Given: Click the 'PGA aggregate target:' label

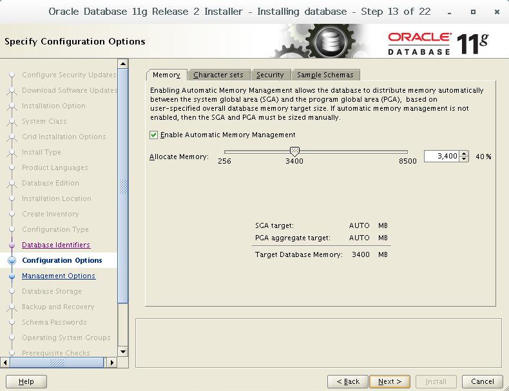Looking at the screenshot, I should coord(293,238).
